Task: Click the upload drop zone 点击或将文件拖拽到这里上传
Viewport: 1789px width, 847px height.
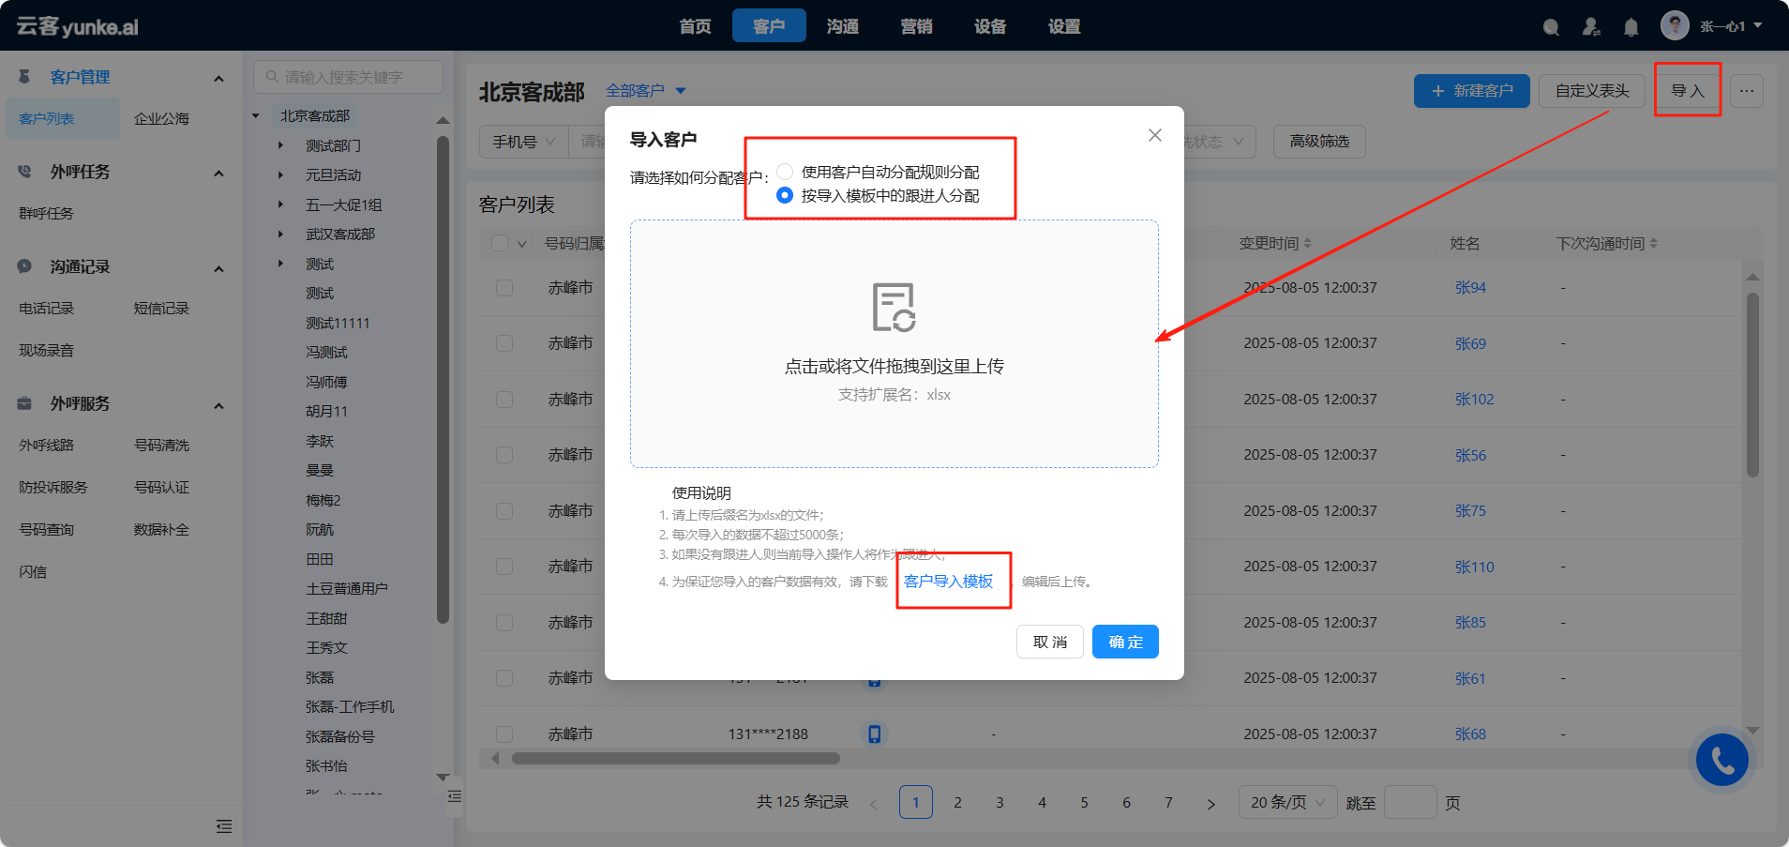Action: tap(894, 343)
